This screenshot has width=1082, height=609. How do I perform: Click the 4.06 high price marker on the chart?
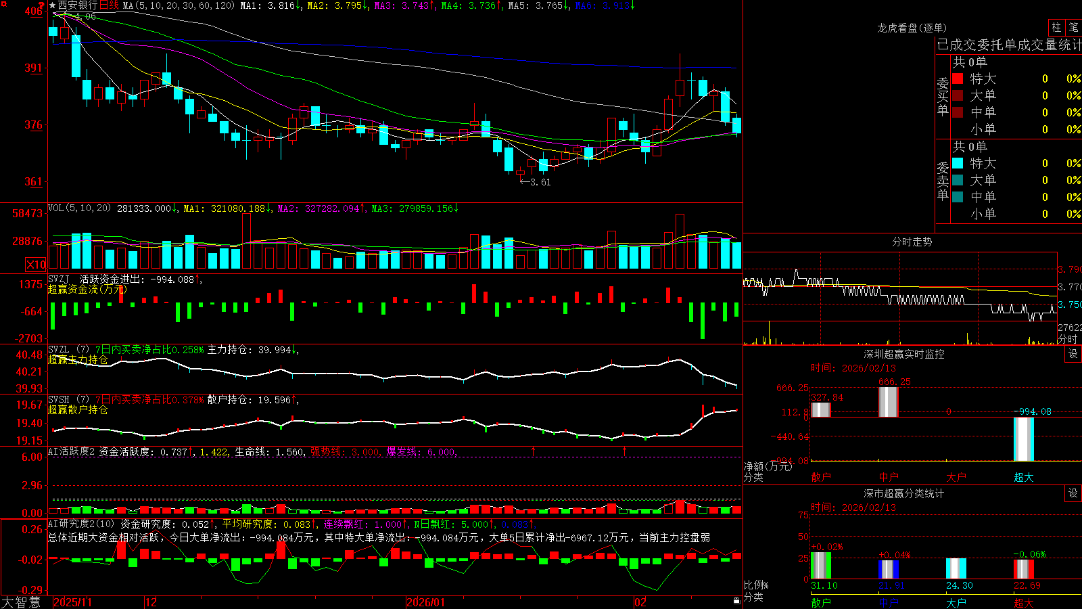point(85,16)
